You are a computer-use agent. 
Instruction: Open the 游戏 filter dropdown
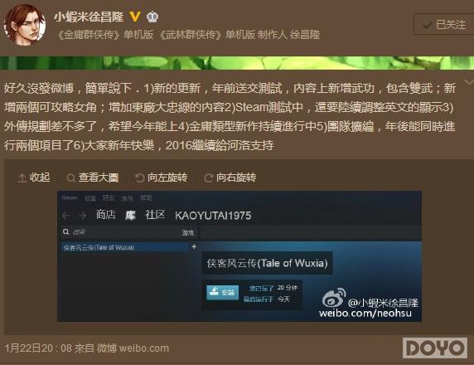188,232
